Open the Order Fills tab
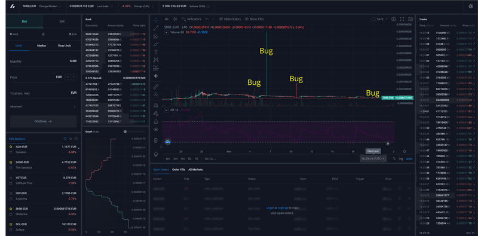This screenshot has height=236, width=478. 179,170
